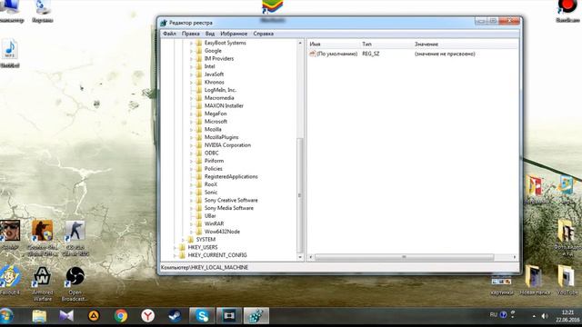Click the Intel key folder icon
The width and height of the screenshot is (582, 327).
click(x=198, y=66)
